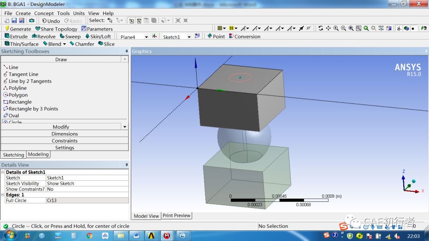Expand the Modify toolbox arrow
The image size is (429, 241).
coord(125,127)
